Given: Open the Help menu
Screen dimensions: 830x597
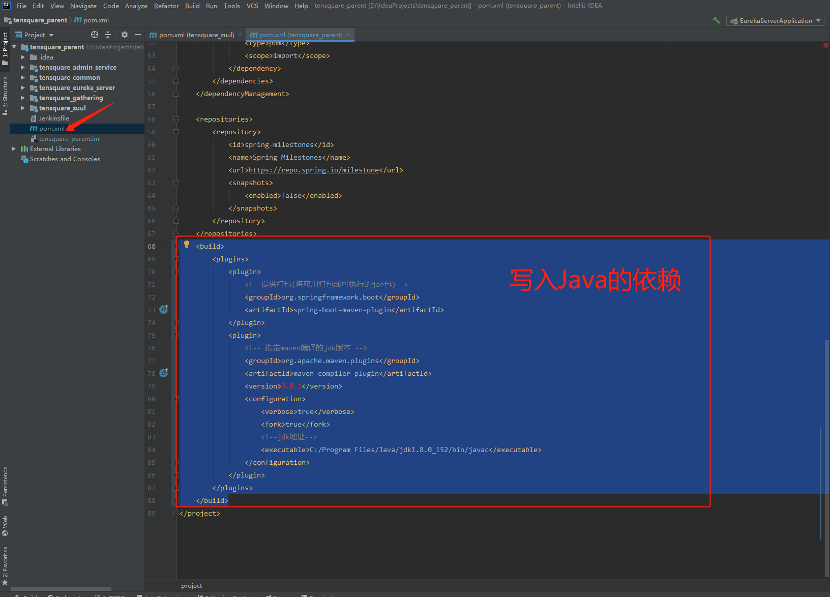Looking at the screenshot, I should [301, 6].
